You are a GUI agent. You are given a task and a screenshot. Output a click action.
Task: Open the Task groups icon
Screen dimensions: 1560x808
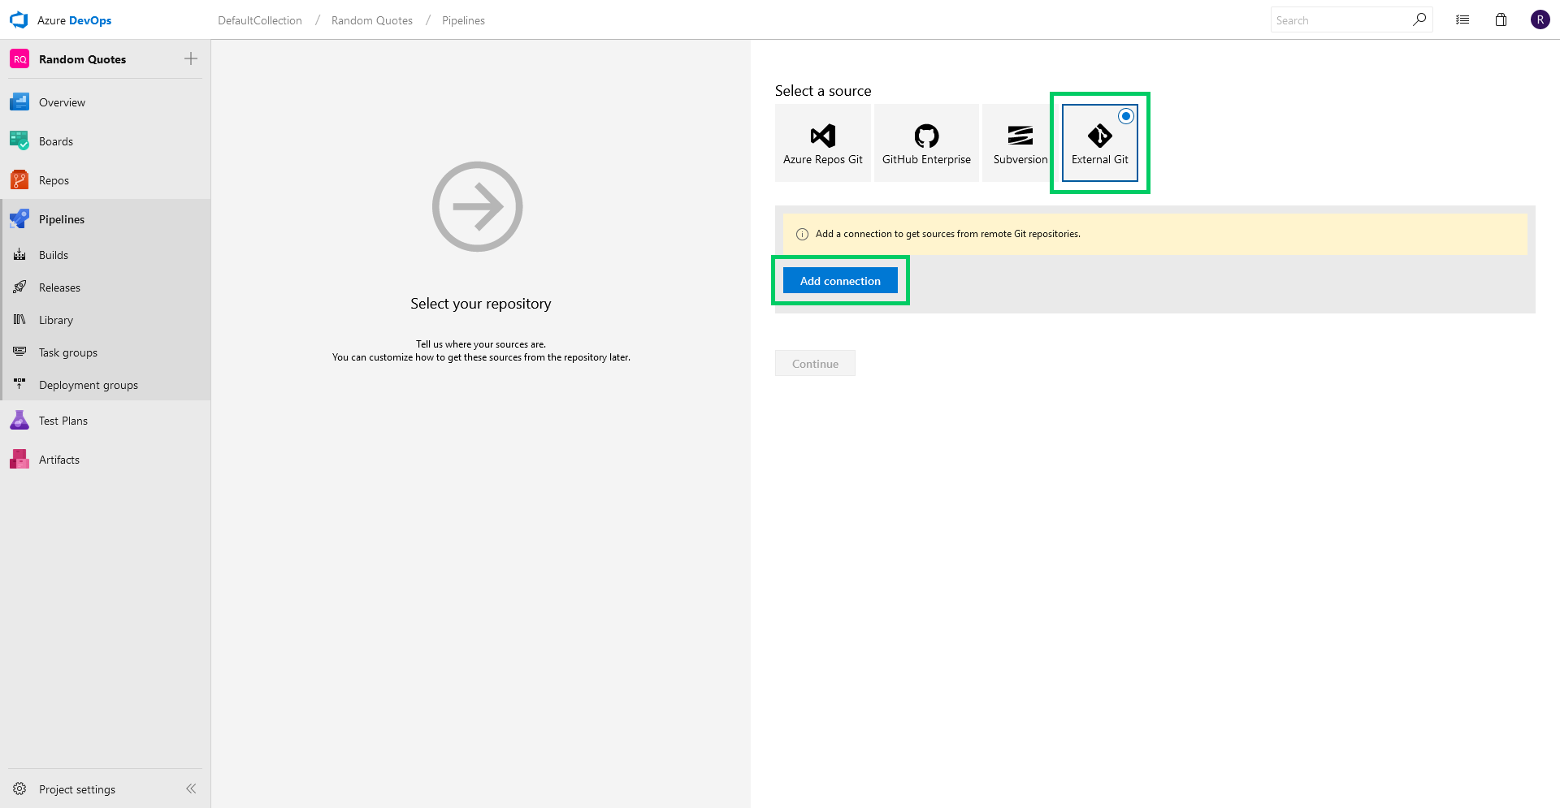[19, 352]
